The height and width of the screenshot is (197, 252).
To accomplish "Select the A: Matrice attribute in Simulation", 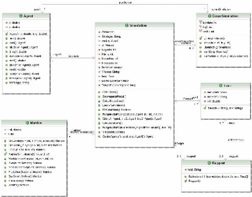I will point(108,45).
